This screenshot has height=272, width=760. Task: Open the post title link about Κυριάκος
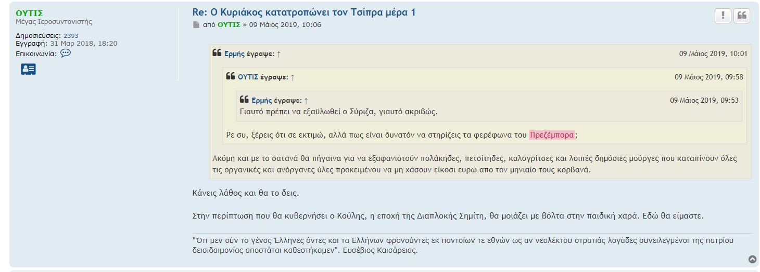tap(303, 12)
